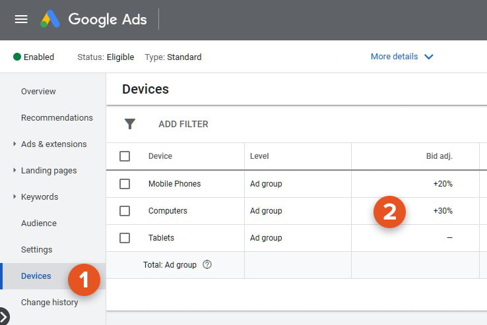This screenshot has width=487, height=325.
Task: Open the Change history page
Action: 49,303
